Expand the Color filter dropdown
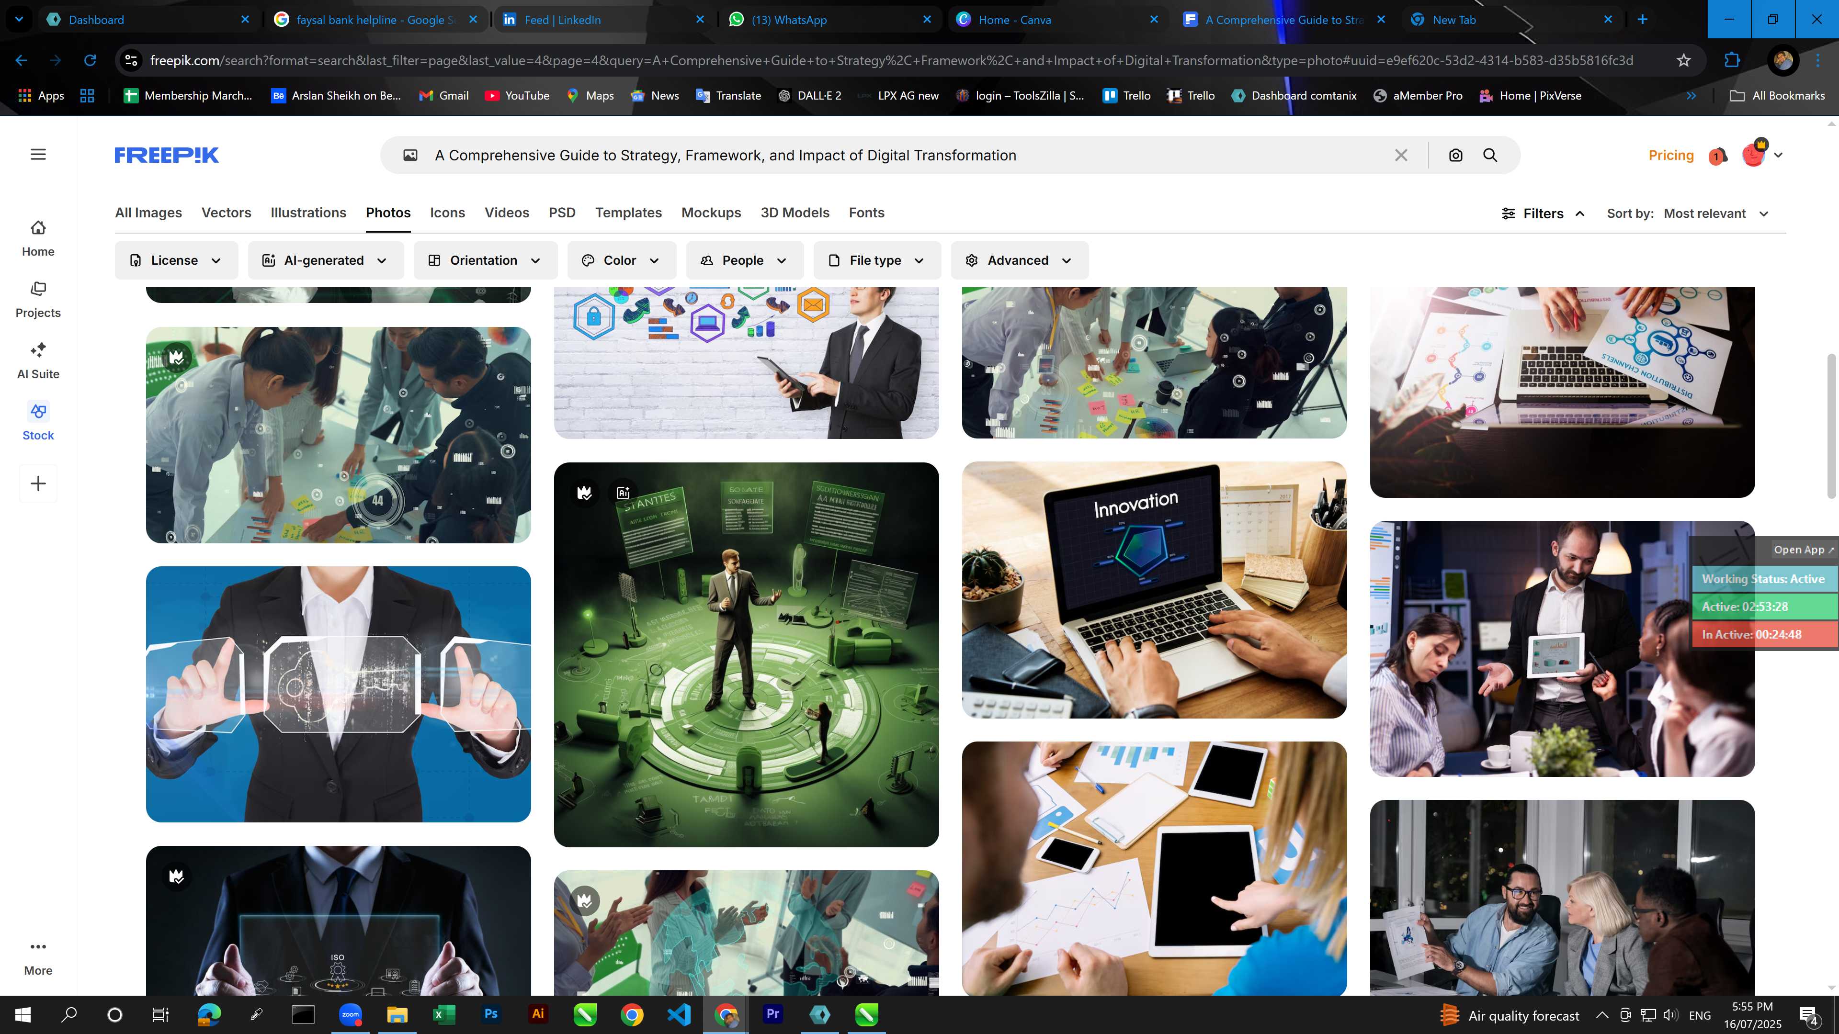Screen dimensions: 1839x1034 622,260
